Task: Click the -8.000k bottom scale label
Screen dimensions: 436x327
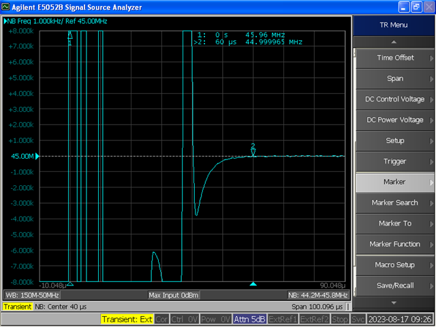Action: pos(22,282)
